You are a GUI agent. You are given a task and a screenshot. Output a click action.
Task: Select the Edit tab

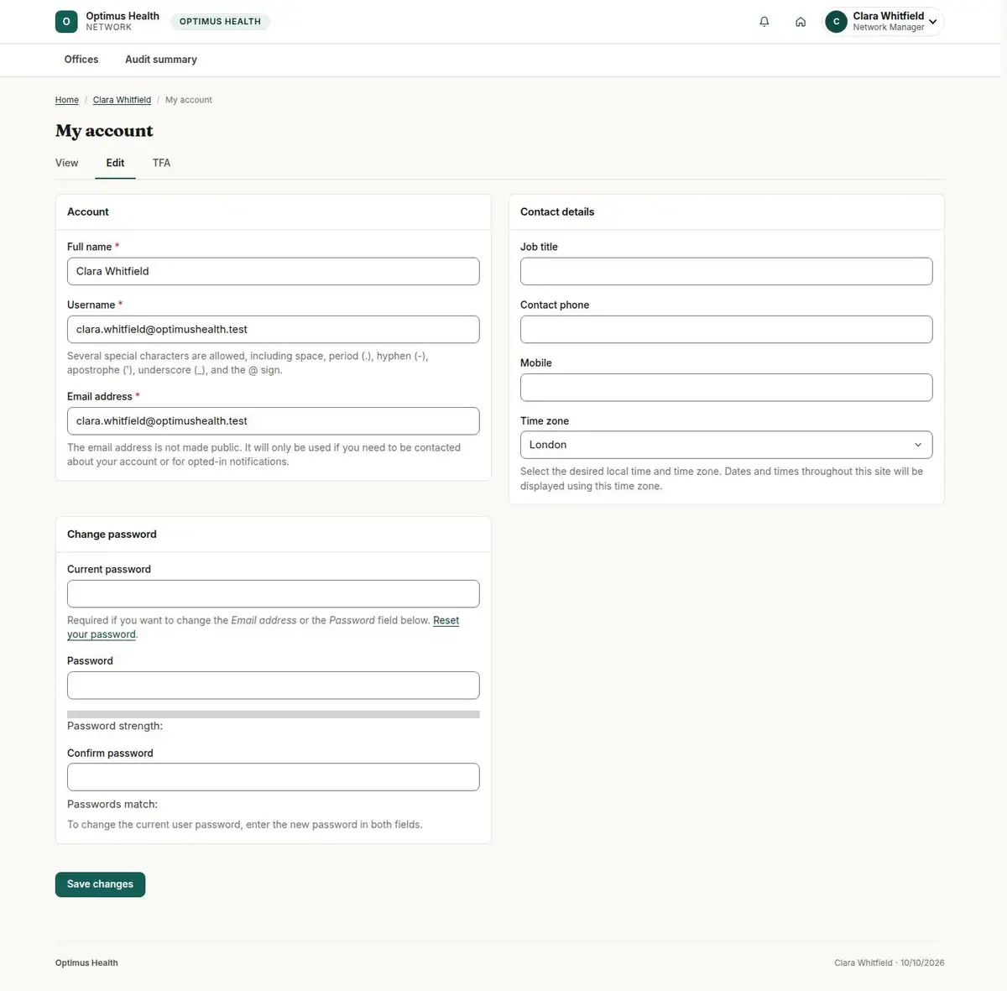(115, 163)
